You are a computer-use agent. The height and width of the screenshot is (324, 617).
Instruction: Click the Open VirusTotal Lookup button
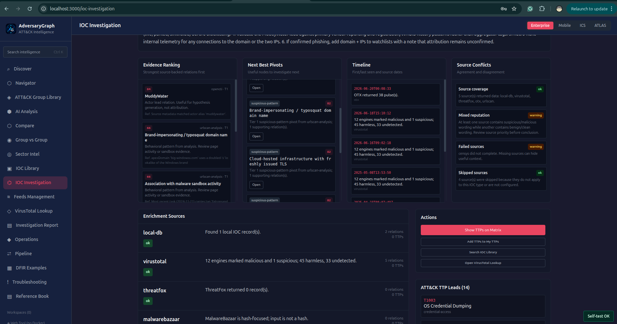click(483, 263)
